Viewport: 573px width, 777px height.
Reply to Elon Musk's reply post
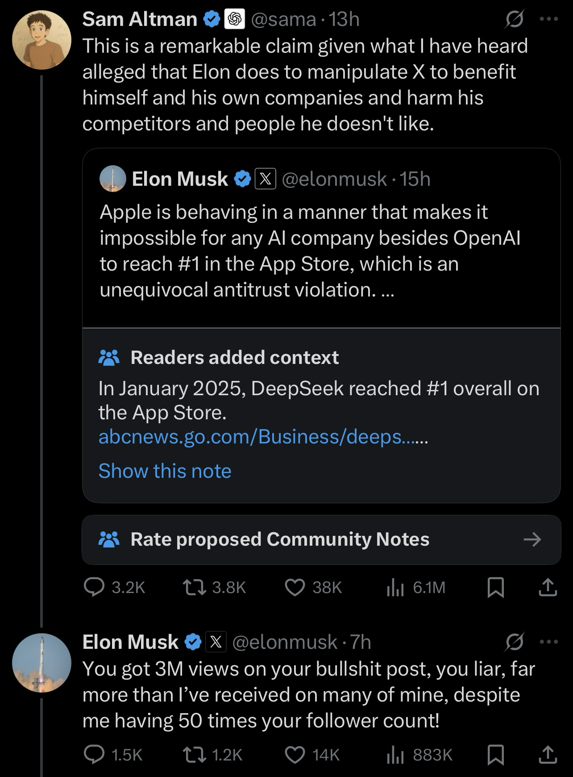(x=94, y=755)
